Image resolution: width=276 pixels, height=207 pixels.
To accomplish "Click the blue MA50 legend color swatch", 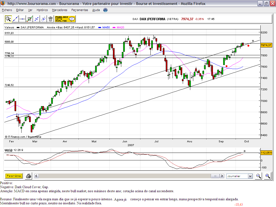I will [x=100, y=27].
